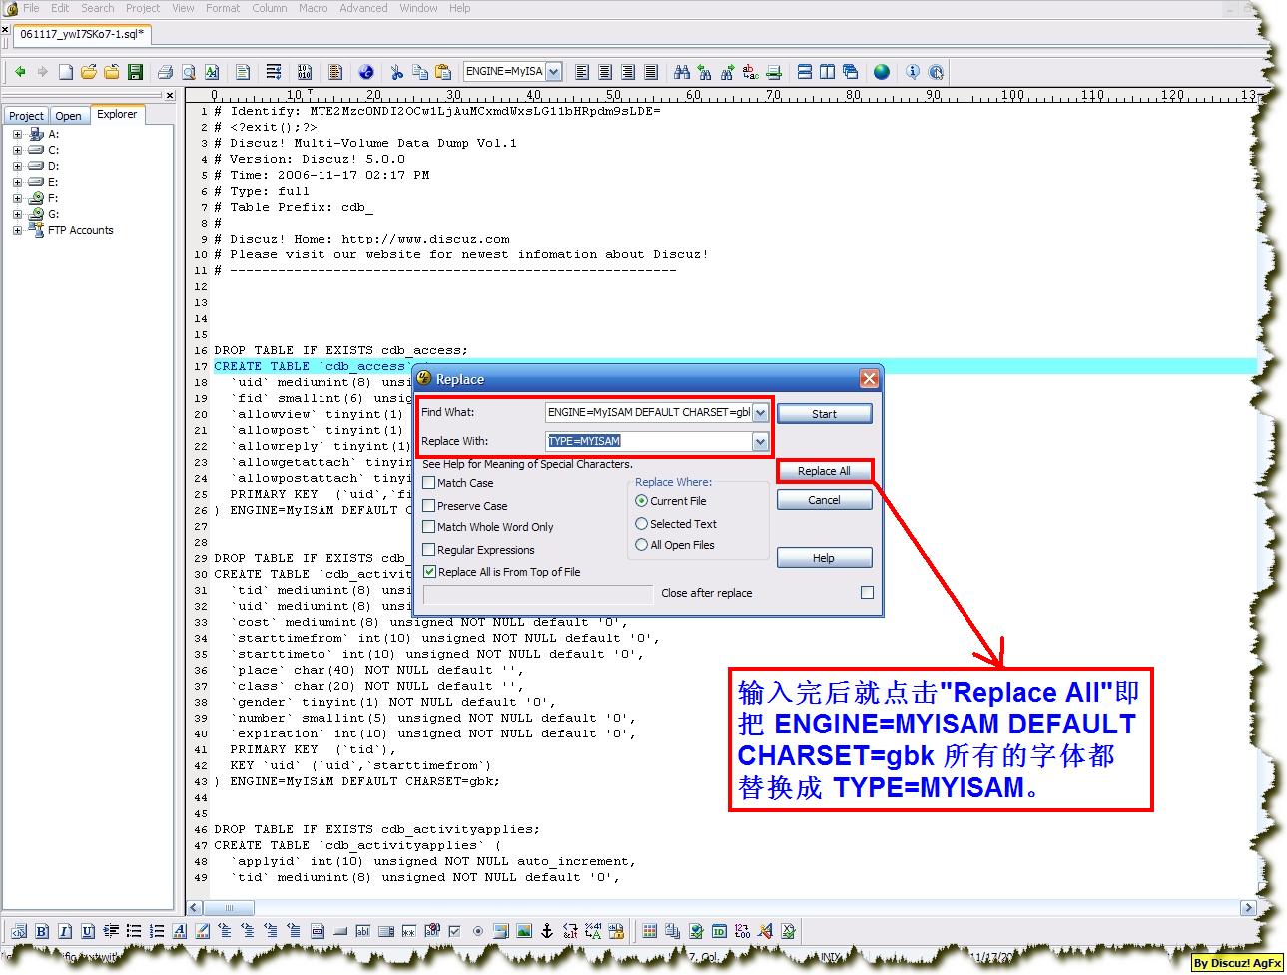The width and height of the screenshot is (1287, 975).
Task: Select the All Open Files radio button
Action: (642, 545)
